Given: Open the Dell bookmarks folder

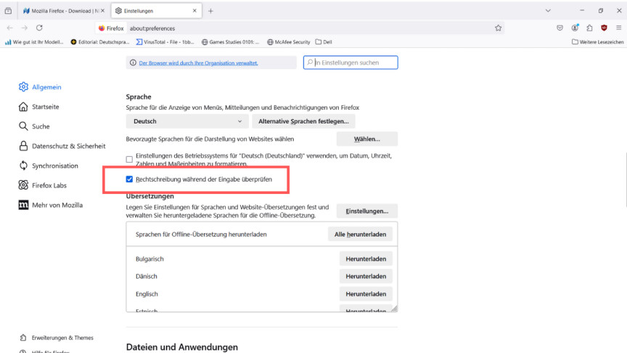Looking at the screenshot, I should click(324, 42).
